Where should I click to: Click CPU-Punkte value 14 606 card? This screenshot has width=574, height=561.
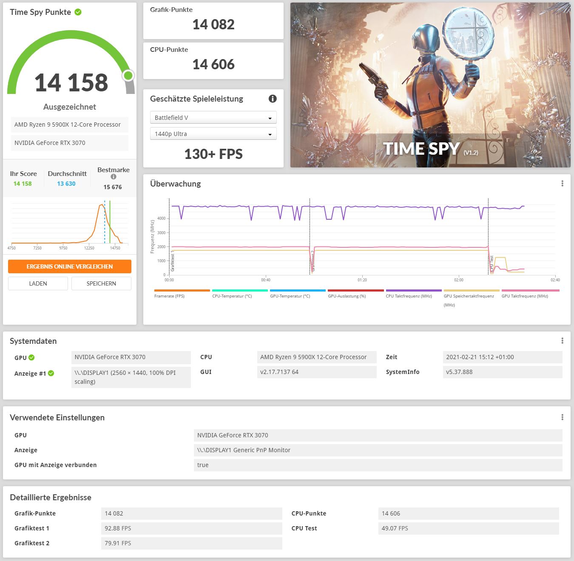pyautogui.click(x=213, y=61)
